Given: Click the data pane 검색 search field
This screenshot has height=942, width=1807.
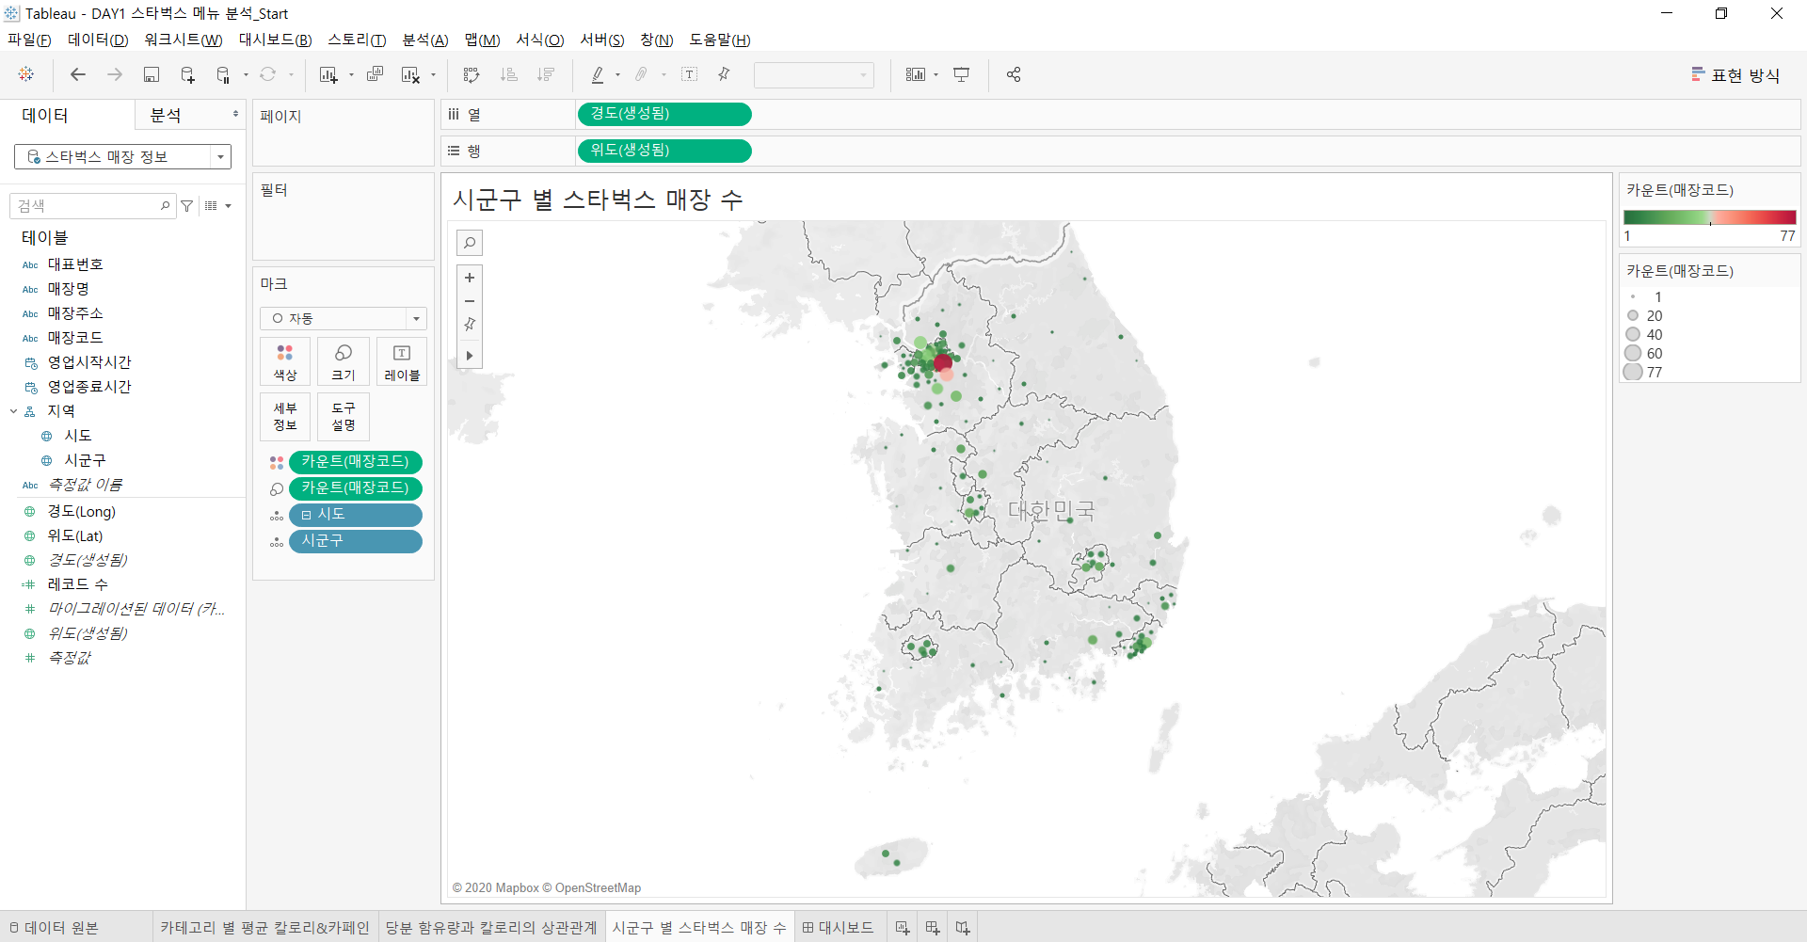Looking at the screenshot, I should point(92,206).
